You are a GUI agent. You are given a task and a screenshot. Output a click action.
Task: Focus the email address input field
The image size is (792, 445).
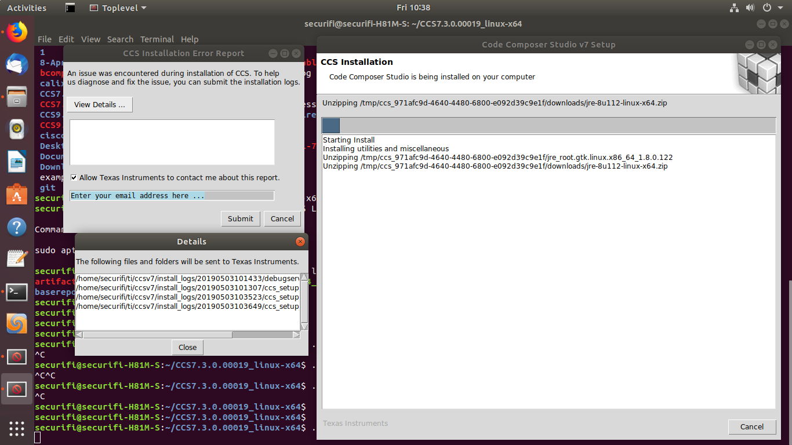(x=172, y=196)
